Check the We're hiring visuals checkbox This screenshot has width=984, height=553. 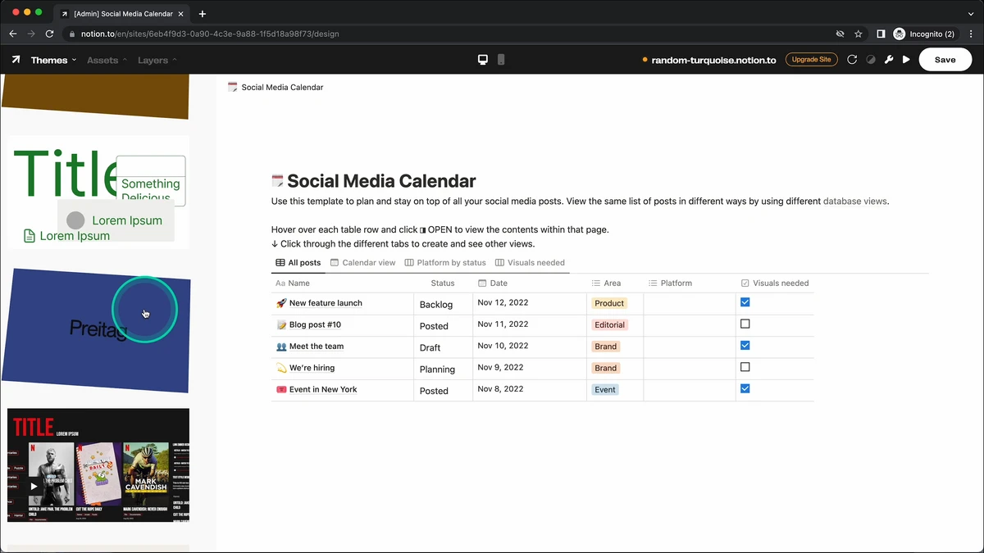(x=745, y=367)
